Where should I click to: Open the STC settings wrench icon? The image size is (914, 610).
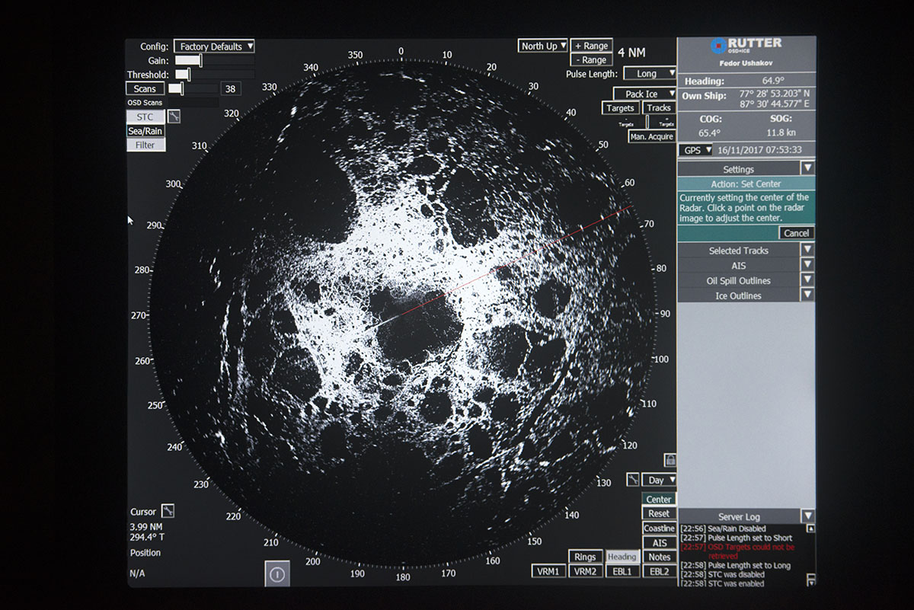(x=174, y=117)
